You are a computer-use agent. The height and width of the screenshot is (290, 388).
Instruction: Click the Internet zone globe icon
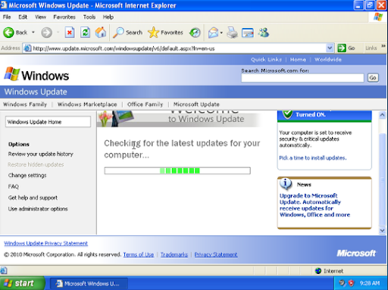[318, 271]
